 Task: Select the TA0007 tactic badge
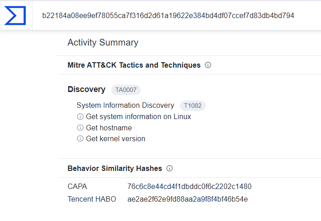click(x=126, y=90)
